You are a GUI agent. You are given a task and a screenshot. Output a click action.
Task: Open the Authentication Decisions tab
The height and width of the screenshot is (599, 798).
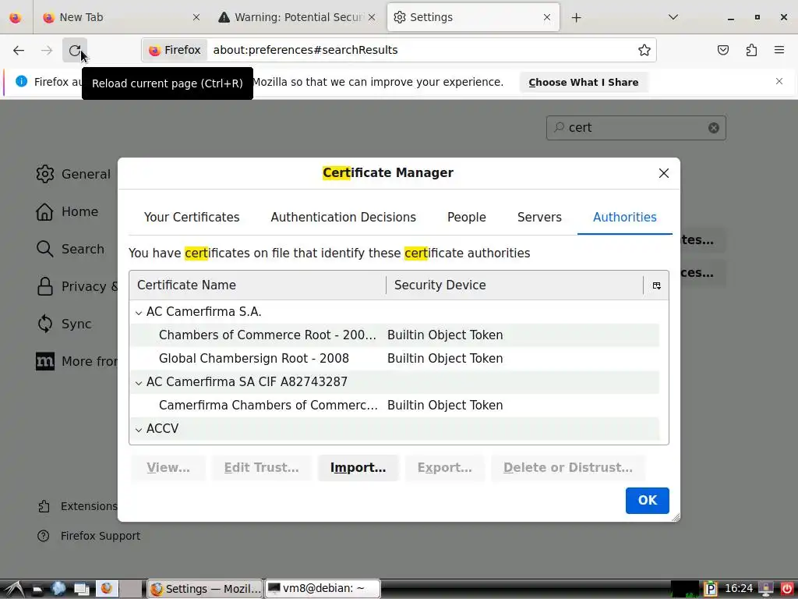click(x=344, y=218)
